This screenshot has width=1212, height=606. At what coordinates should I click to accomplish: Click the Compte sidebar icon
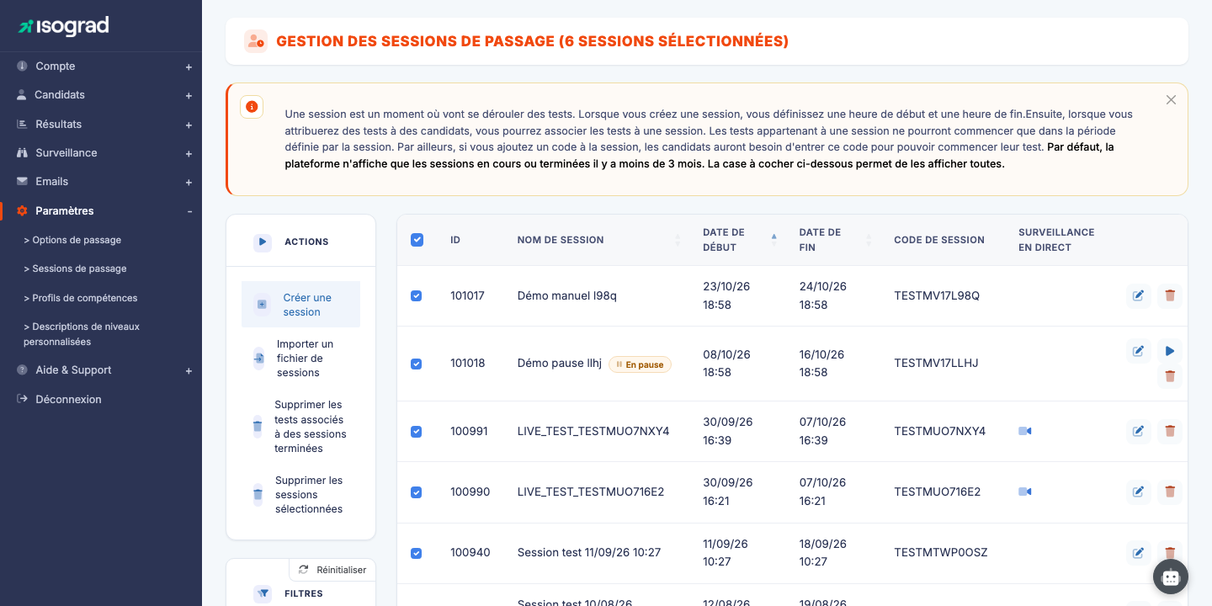tap(22, 66)
